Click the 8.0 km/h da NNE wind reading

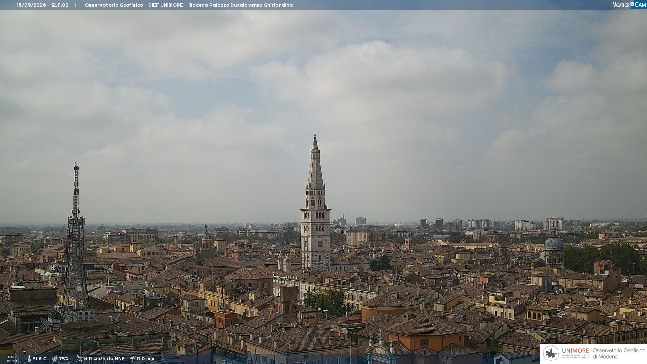104,359
